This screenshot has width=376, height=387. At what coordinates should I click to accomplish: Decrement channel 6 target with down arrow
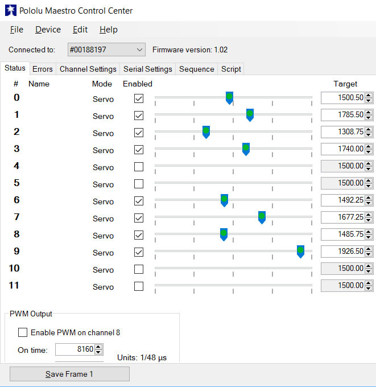(x=369, y=203)
